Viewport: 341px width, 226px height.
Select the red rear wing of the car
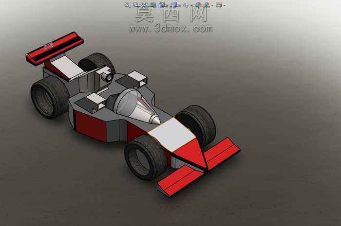[x=55, y=48]
